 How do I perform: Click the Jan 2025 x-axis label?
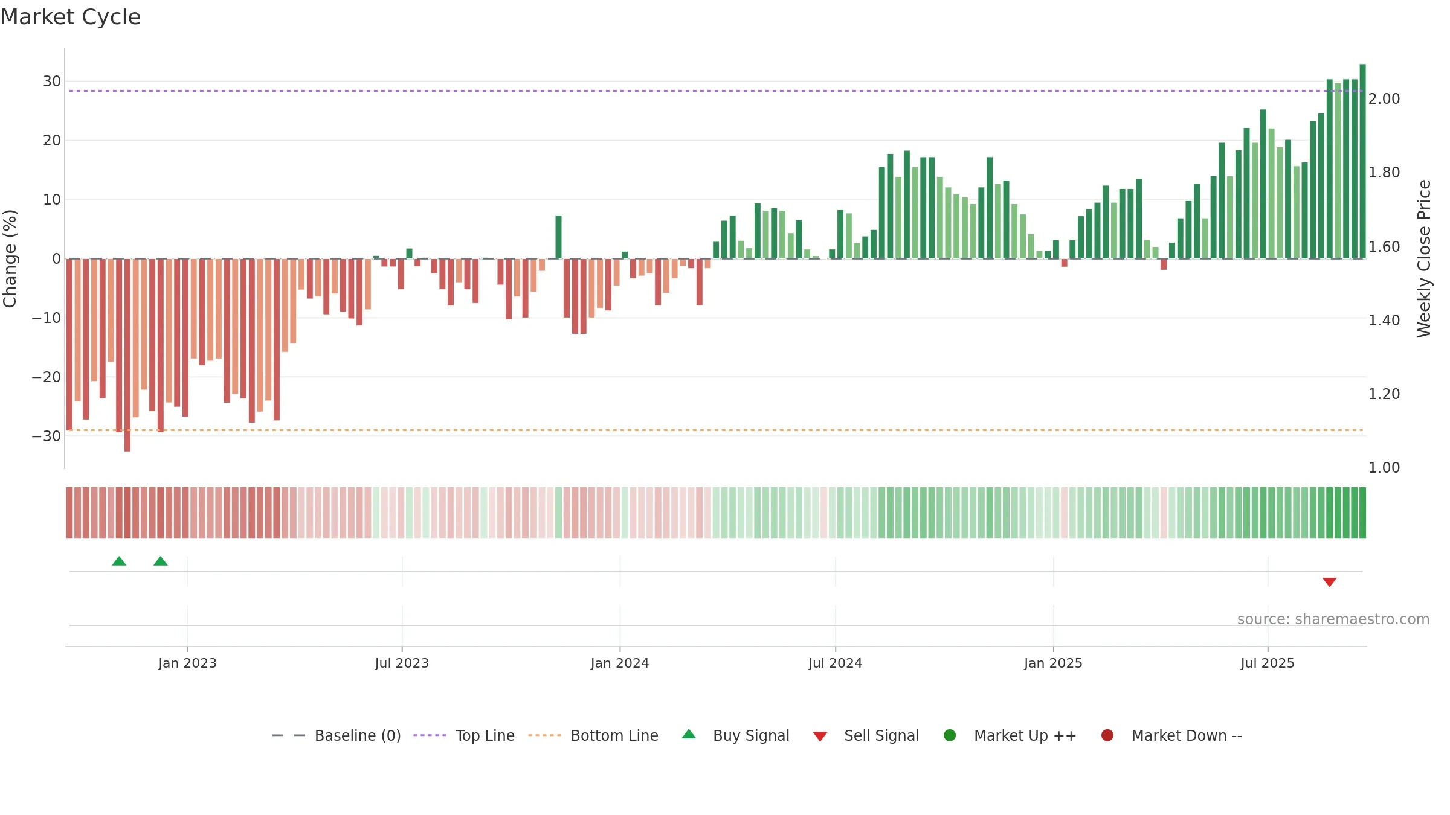tap(1053, 663)
